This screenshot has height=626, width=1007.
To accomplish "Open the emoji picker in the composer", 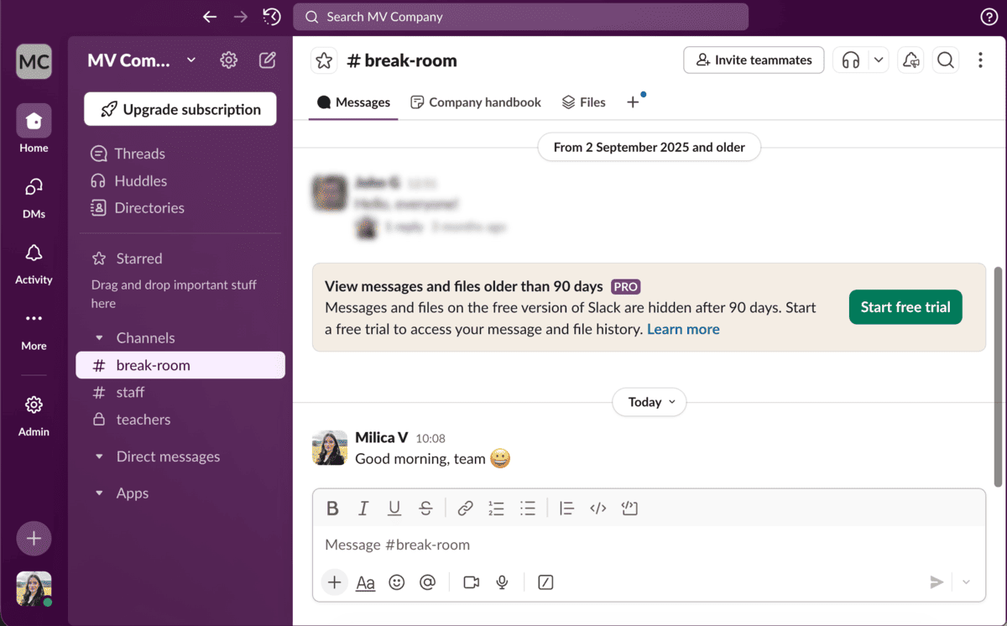I will click(396, 582).
